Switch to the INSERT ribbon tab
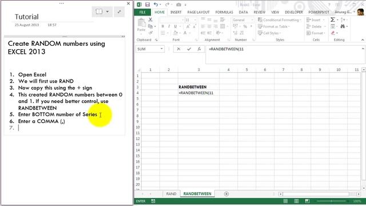This screenshot has height=206, width=366. (176, 12)
